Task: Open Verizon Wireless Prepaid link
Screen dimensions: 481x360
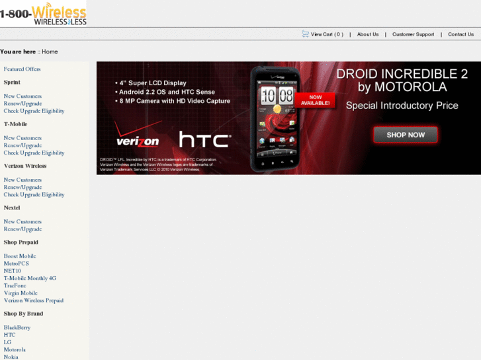Action: click(34, 301)
